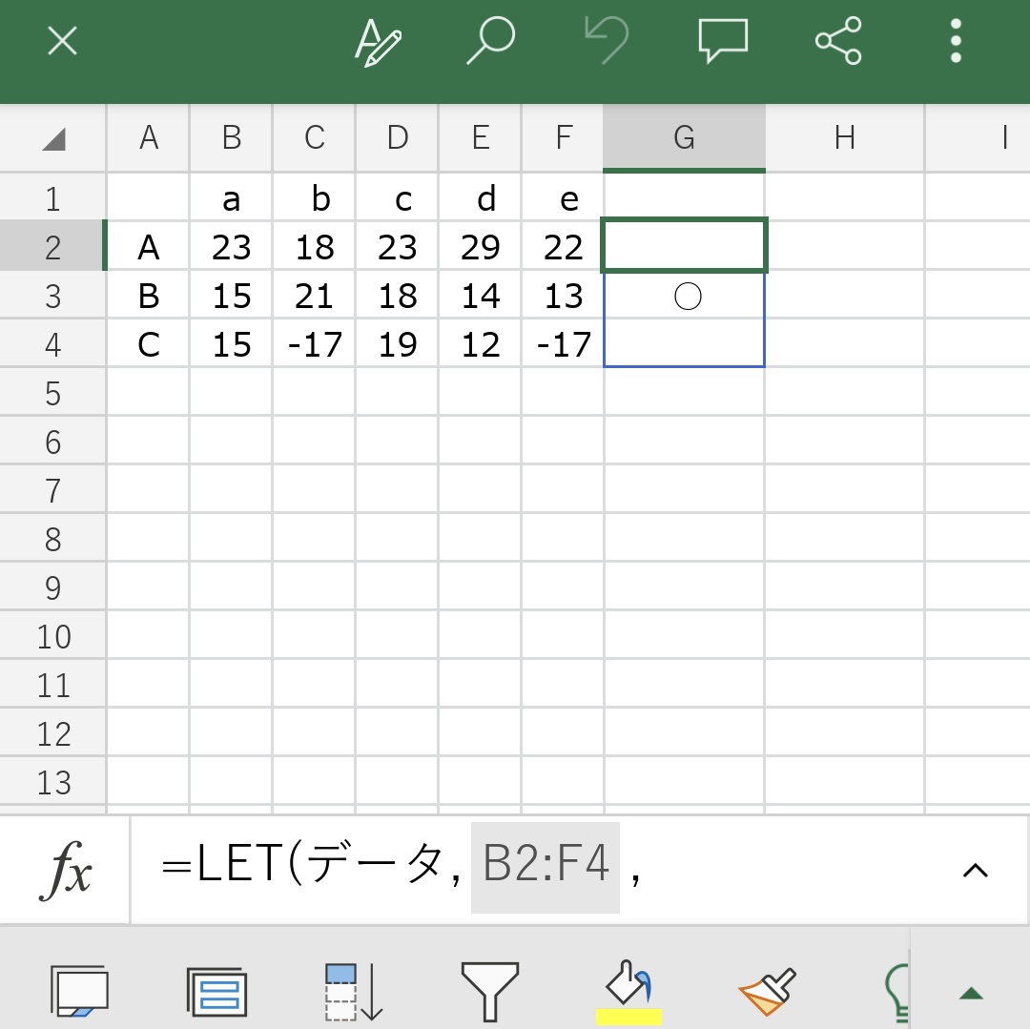This screenshot has width=1030, height=1029.
Task: Click the B2:F4 reference in the formula
Action: (x=546, y=866)
